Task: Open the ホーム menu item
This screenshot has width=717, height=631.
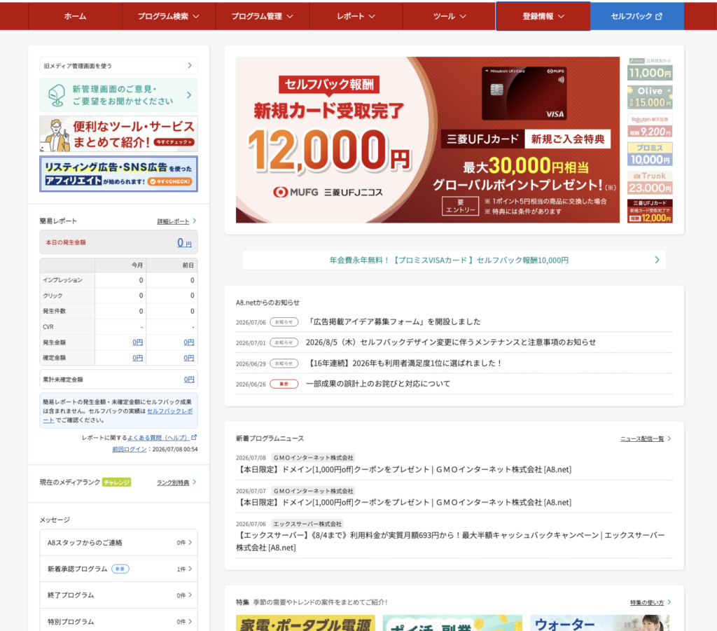Action: pyautogui.click(x=75, y=16)
